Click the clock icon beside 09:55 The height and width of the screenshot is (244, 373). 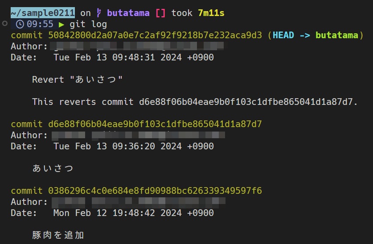pyautogui.click(x=20, y=24)
